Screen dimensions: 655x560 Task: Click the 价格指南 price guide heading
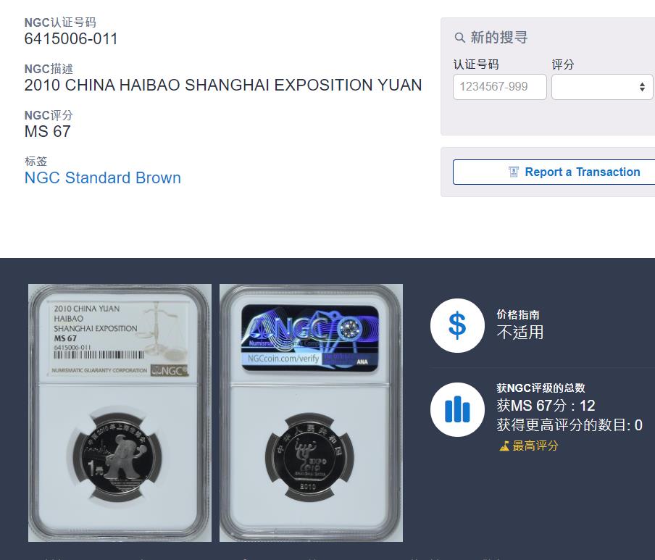[x=518, y=314]
